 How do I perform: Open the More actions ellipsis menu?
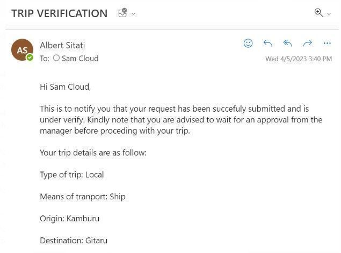click(327, 44)
